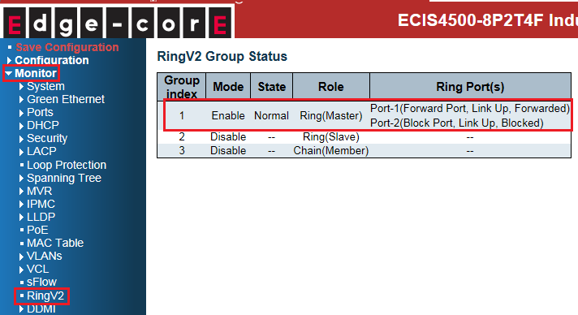The width and height of the screenshot is (578, 315).
Task: Click Save Configuration link
Action: (67, 47)
